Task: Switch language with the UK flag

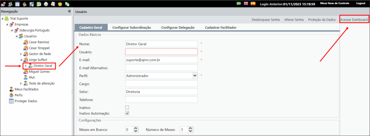Action: (x=246, y=4)
